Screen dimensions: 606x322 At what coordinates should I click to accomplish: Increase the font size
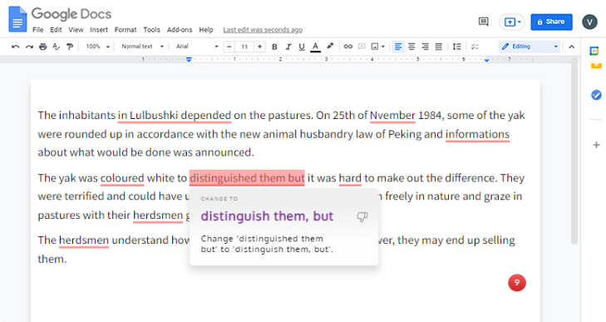coord(259,47)
